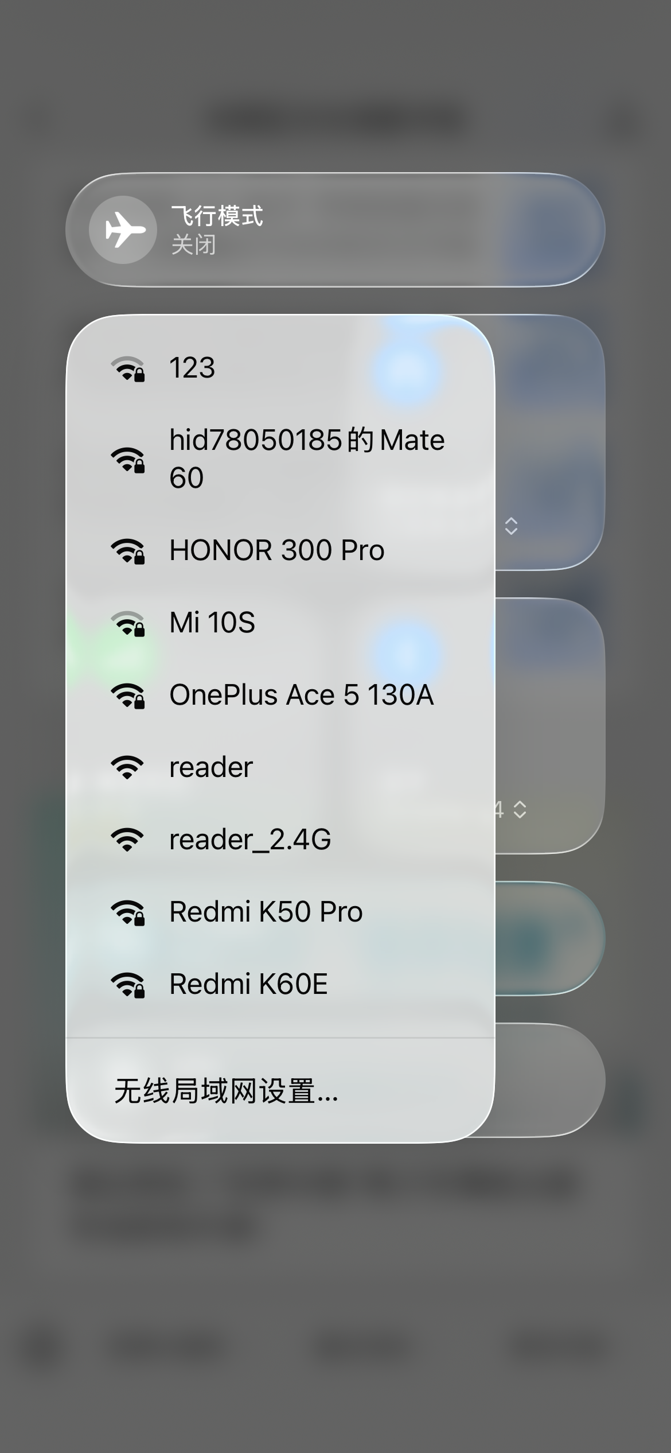Screen dimensions: 671x1453
Task: Join the HONOR 300 Pro network
Action: [280, 550]
